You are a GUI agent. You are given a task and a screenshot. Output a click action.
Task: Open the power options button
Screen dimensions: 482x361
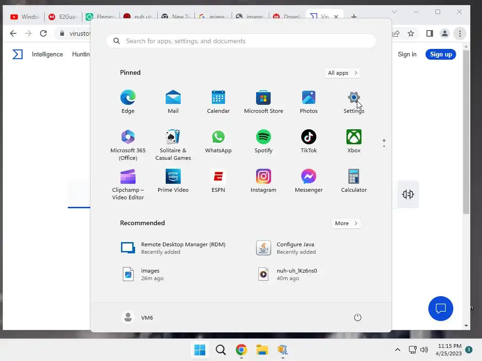[x=358, y=317]
